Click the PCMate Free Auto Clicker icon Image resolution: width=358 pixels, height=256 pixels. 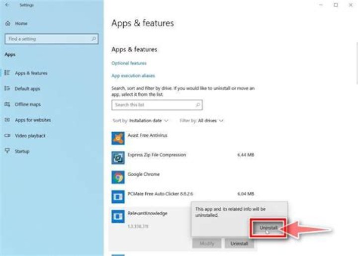tap(118, 196)
